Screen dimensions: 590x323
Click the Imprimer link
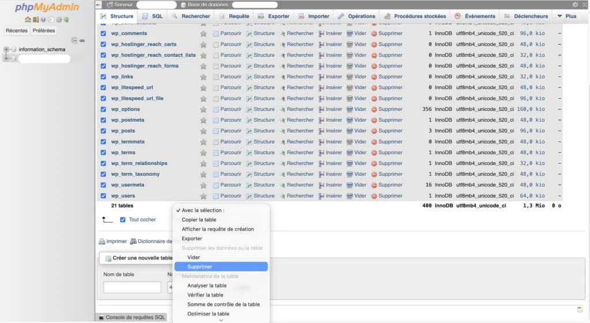point(116,241)
